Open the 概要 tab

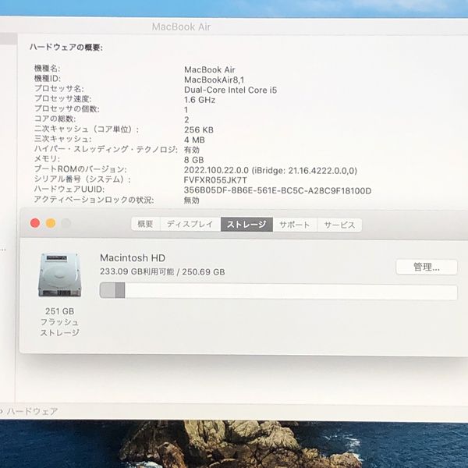[x=146, y=224]
